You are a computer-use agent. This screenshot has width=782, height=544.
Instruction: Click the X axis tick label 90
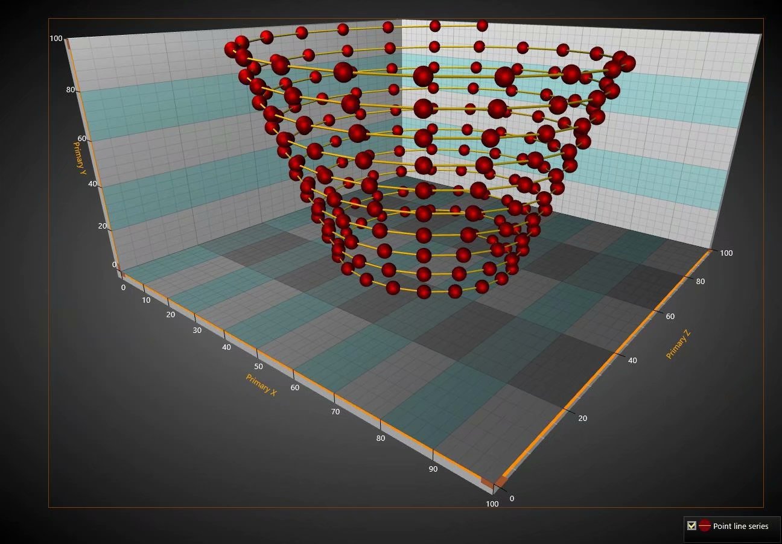tap(433, 469)
